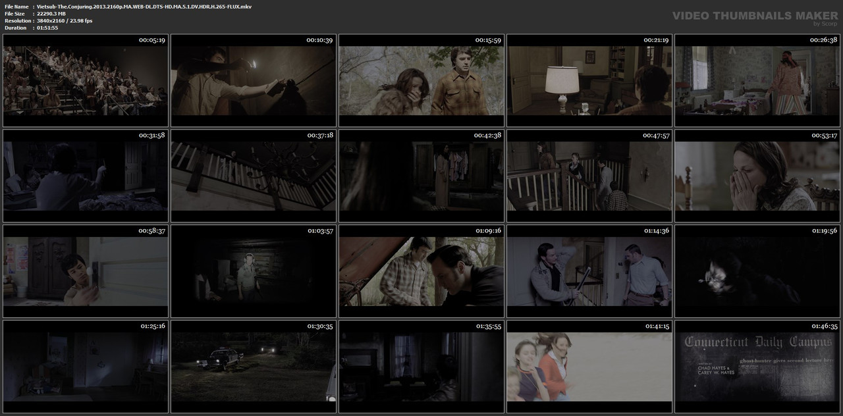Image resolution: width=843 pixels, height=416 pixels.
Task: Select the frame at 00:10:39
Action: click(254, 80)
